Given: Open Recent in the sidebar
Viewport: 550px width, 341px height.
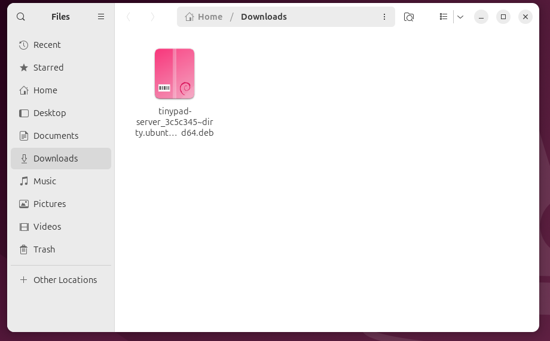Looking at the screenshot, I should coord(61,45).
